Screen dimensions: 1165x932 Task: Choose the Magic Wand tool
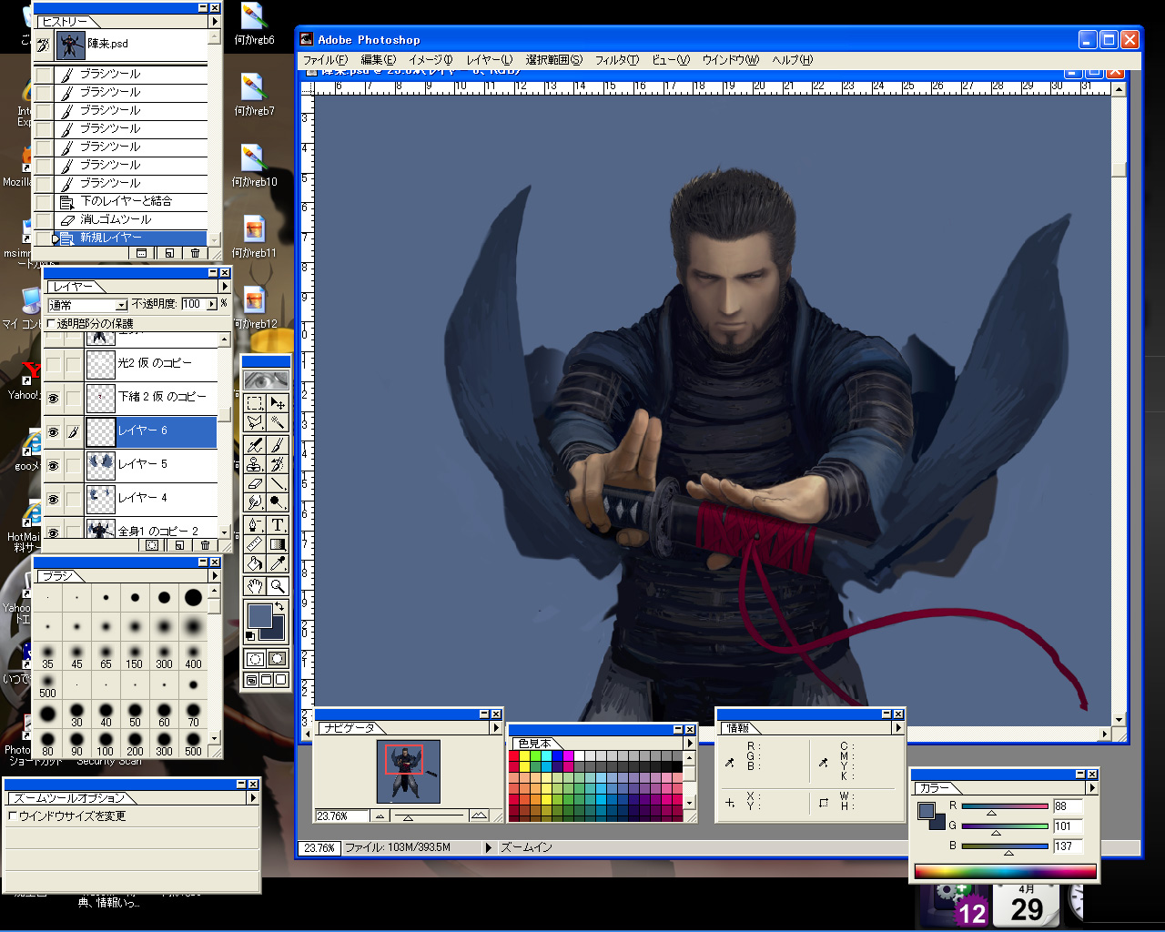(x=278, y=422)
